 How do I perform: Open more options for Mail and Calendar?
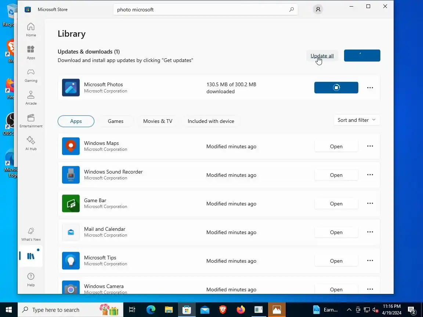[x=370, y=232]
